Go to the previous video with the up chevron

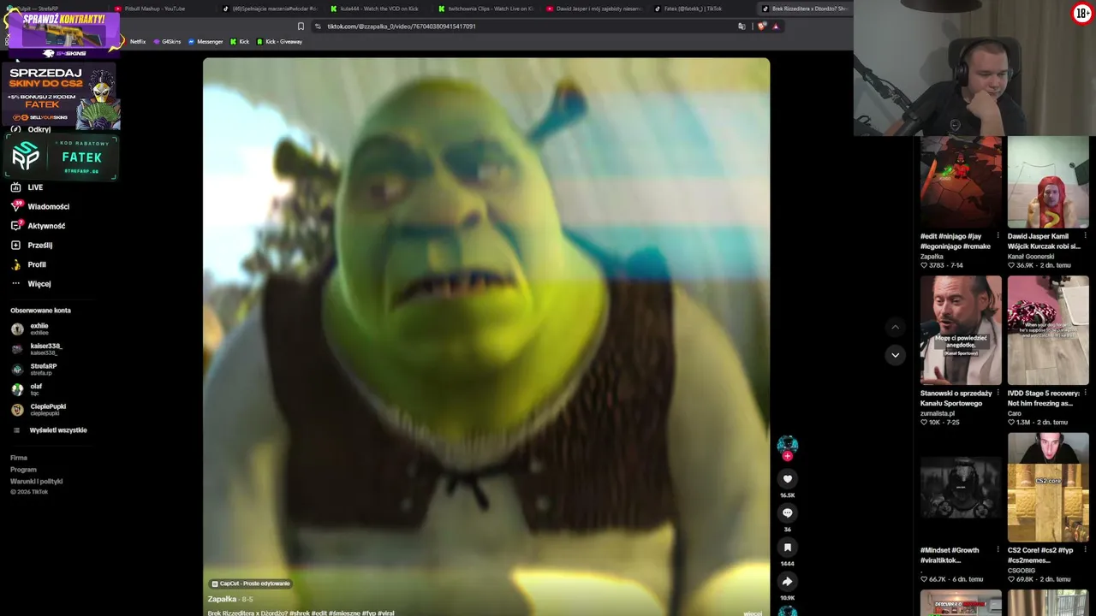[x=895, y=327]
